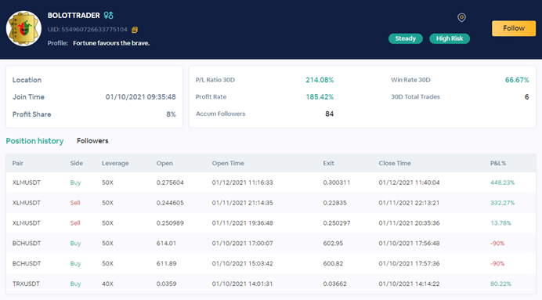Click the 448.23% profit value

[x=502, y=183]
